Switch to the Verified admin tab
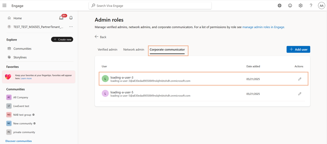This screenshot has width=327, height=144. point(108,50)
